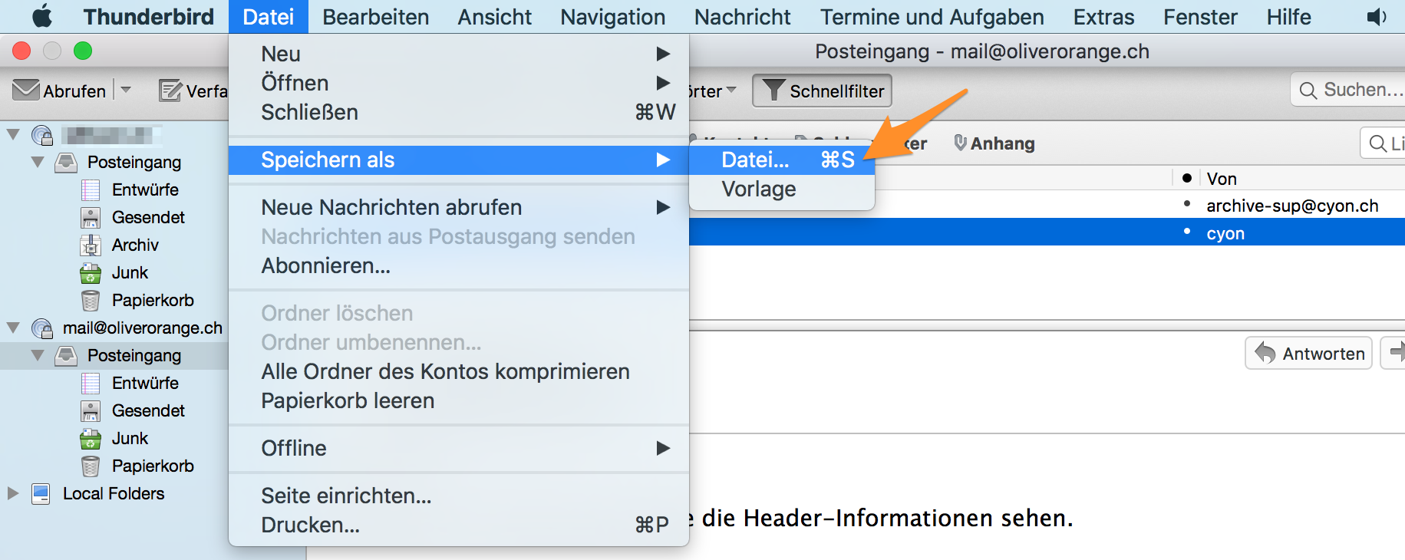Click the second account's Papierkorb icon

(91, 466)
